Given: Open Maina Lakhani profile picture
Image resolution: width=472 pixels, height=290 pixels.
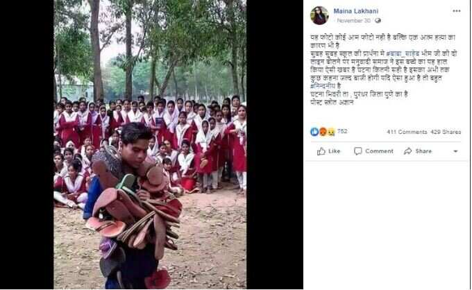Looking at the screenshot, I should (x=319, y=15).
